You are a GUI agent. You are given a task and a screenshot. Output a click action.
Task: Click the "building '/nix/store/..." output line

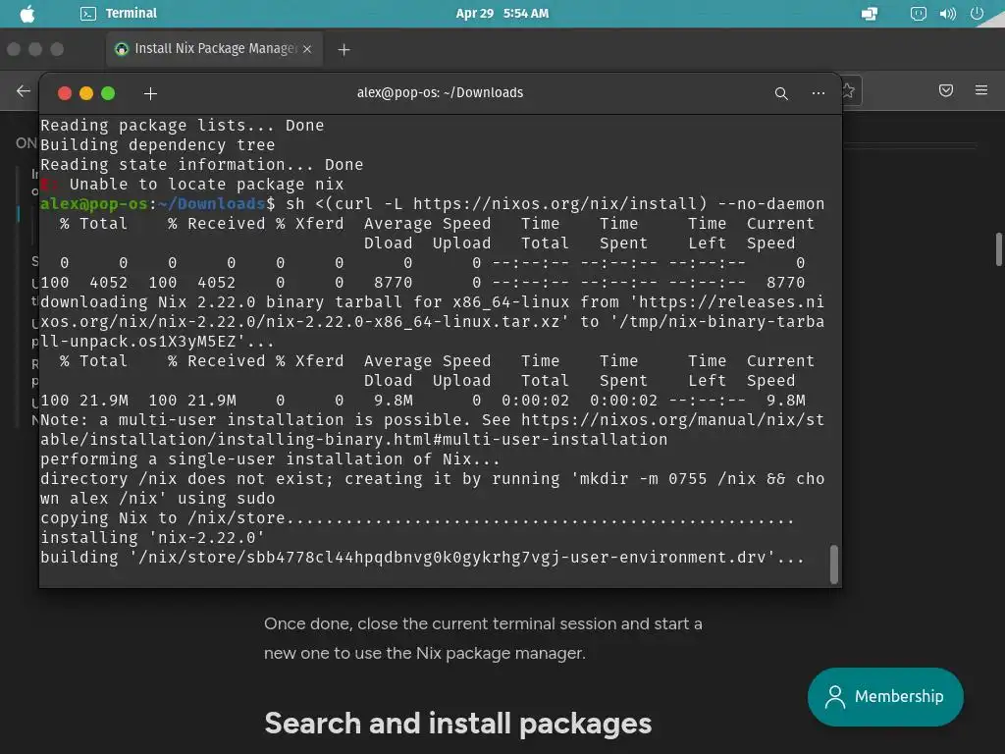click(x=422, y=558)
